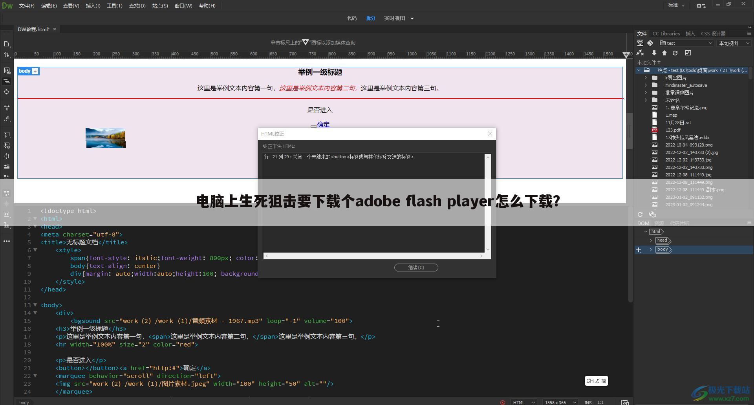The image size is (754, 405).
Task: Click the Indent Code icon
Action: 7,167
